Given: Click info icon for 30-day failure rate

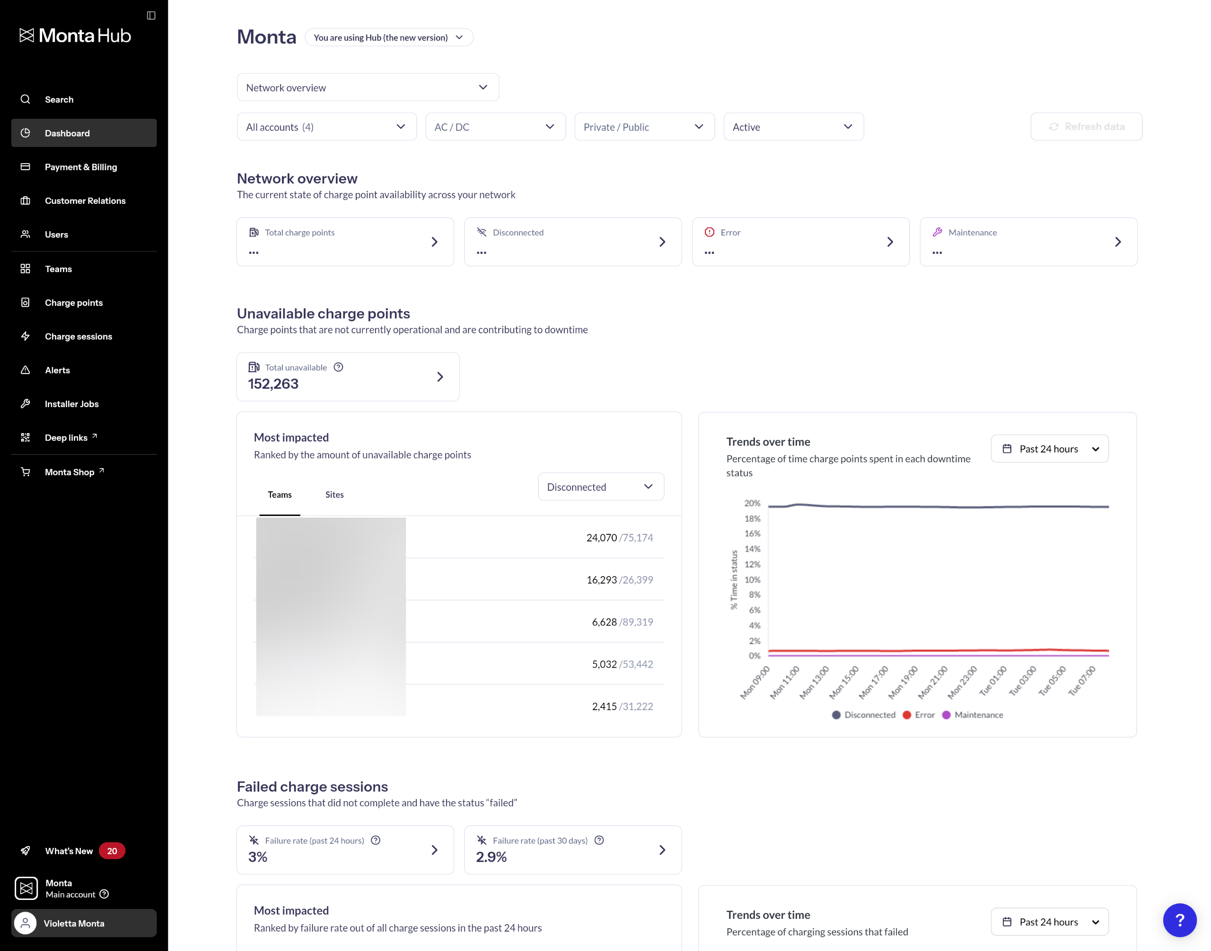Looking at the screenshot, I should click(x=599, y=840).
